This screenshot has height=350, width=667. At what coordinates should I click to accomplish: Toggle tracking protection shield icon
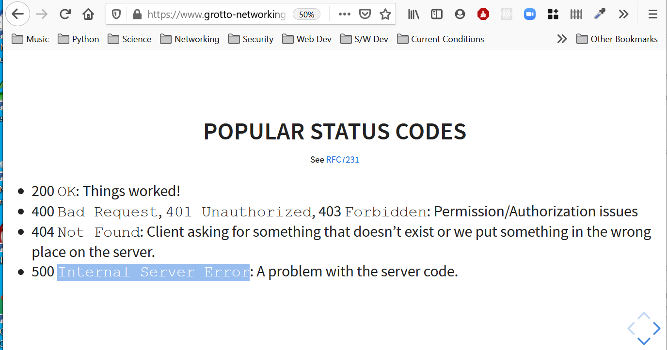[116, 15]
